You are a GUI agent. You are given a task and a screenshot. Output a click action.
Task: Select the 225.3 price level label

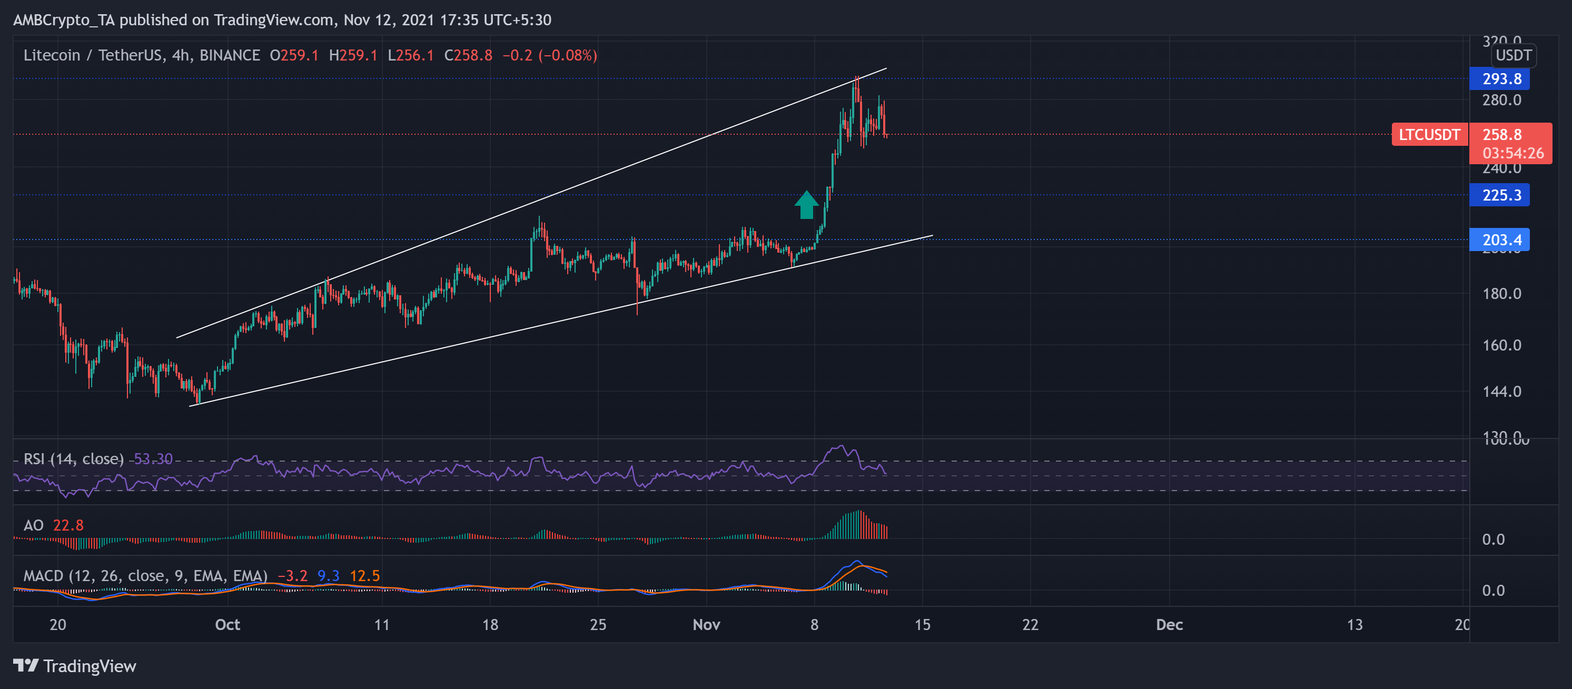[1499, 195]
